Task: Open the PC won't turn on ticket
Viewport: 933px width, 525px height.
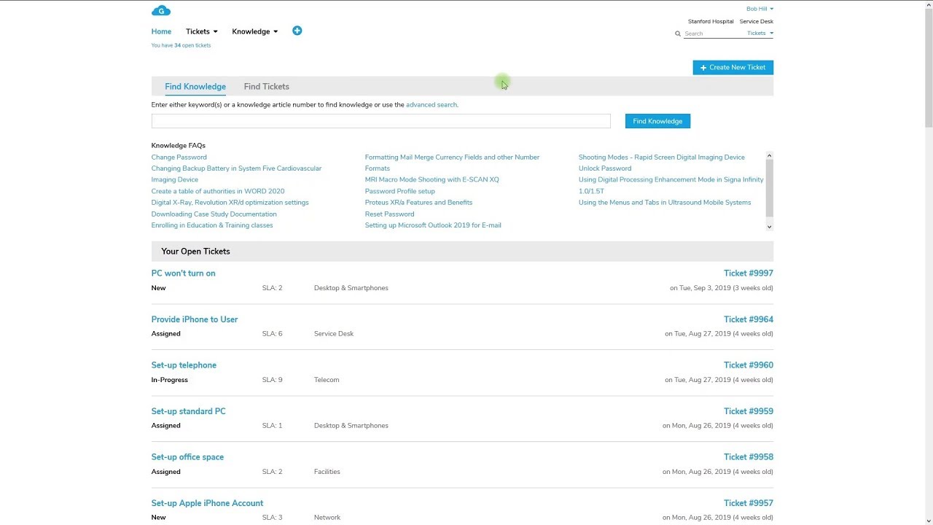Action: [183, 273]
